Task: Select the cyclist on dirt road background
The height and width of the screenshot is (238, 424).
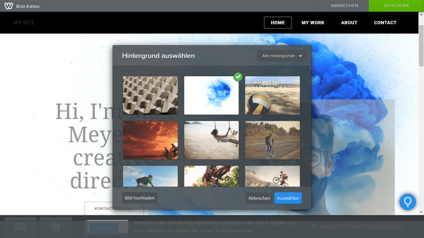Action: coord(272,140)
